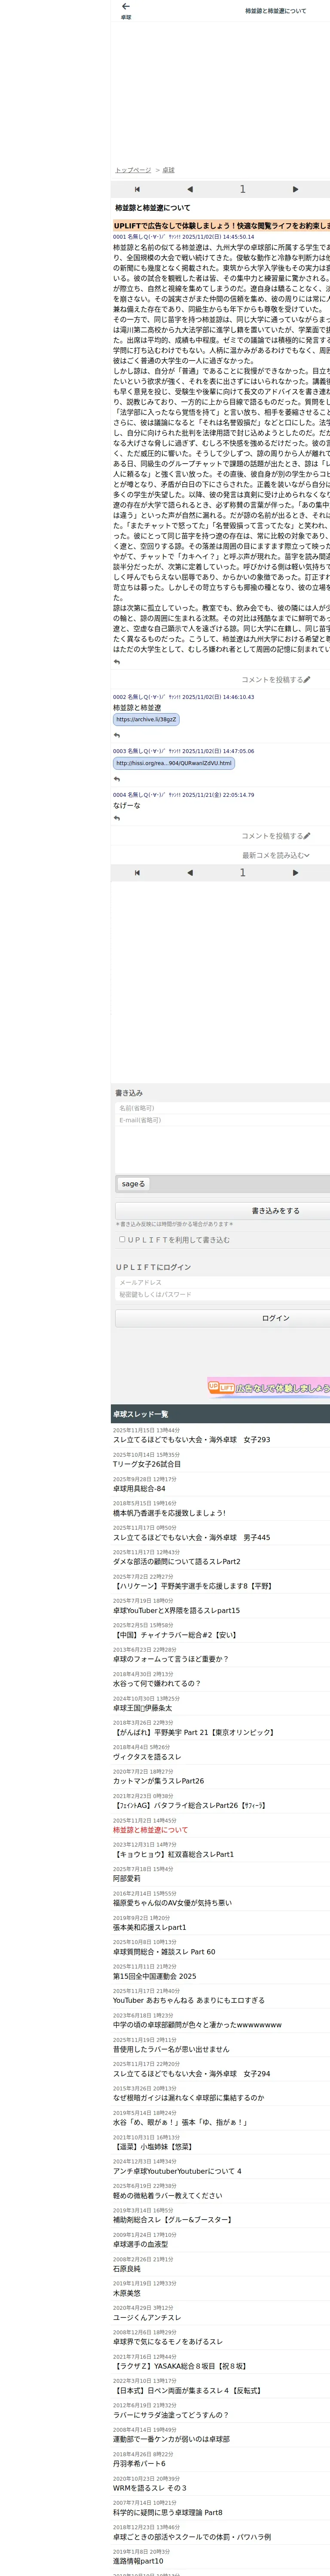330x2576 pixels.
Task: Open thread スレ立てるほどでもない大会・海外卓球 女子293
Action: click(x=191, y=1440)
